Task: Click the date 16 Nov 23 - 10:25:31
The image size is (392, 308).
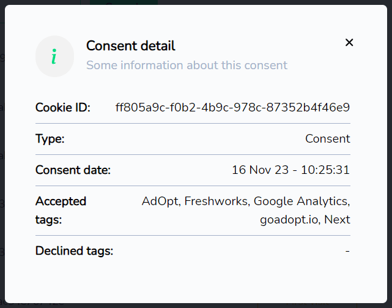Action: click(x=290, y=170)
